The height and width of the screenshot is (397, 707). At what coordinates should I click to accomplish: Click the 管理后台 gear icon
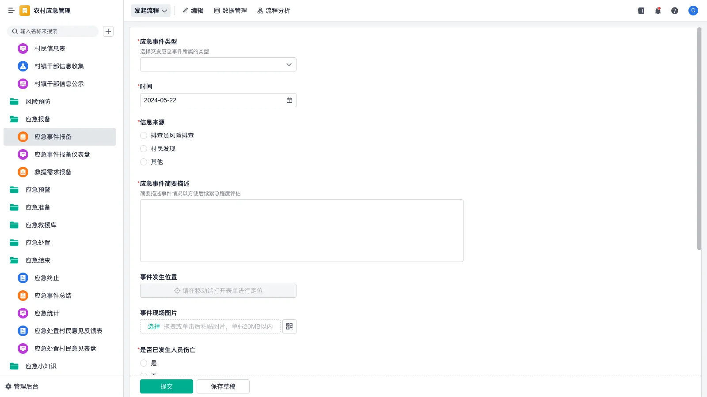point(8,386)
